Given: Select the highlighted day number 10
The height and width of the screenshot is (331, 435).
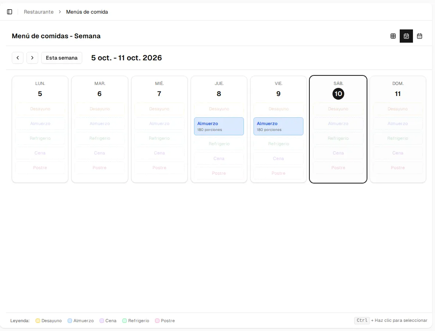Looking at the screenshot, I should click(338, 93).
